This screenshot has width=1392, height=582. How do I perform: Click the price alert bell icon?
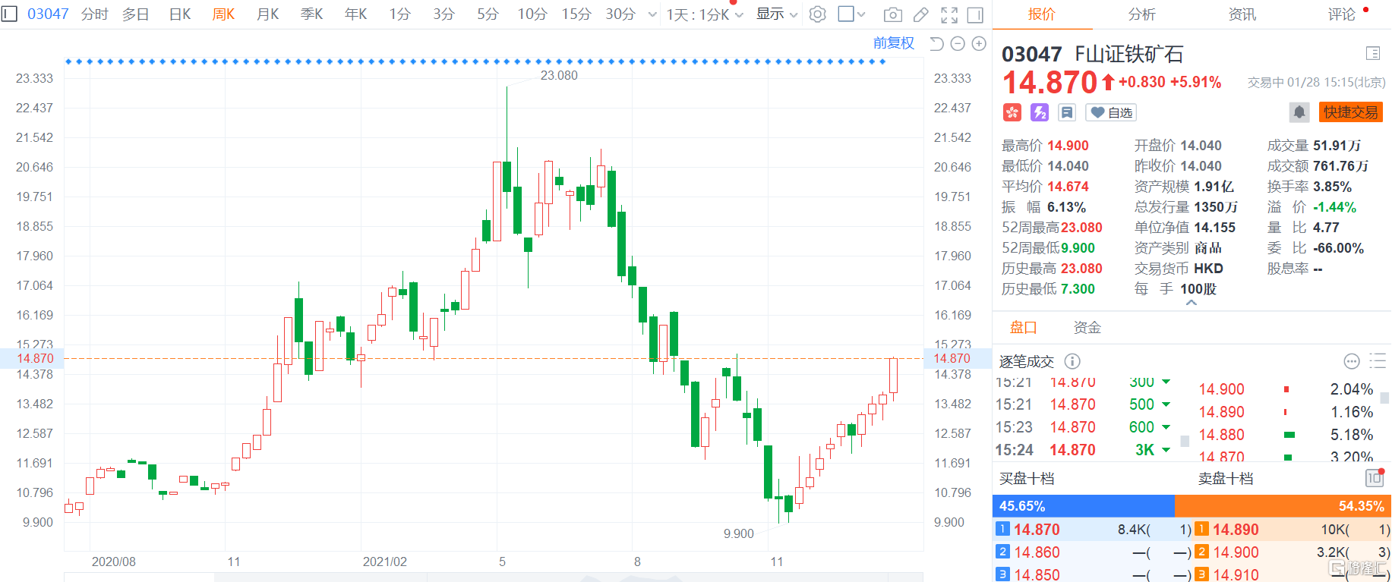click(1299, 112)
